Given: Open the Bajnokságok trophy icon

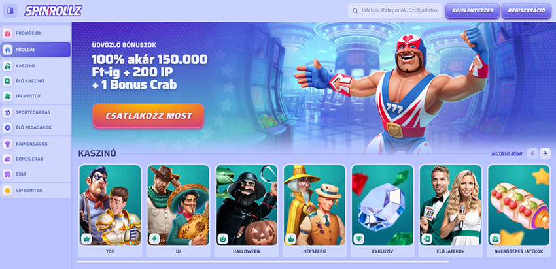Looking at the screenshot, I should click(7, 144).
